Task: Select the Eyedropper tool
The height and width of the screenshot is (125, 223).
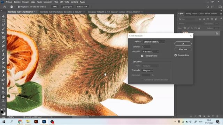Action: tap(3, 42)
